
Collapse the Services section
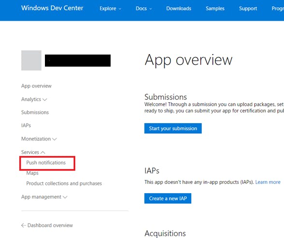pos(33,152)
